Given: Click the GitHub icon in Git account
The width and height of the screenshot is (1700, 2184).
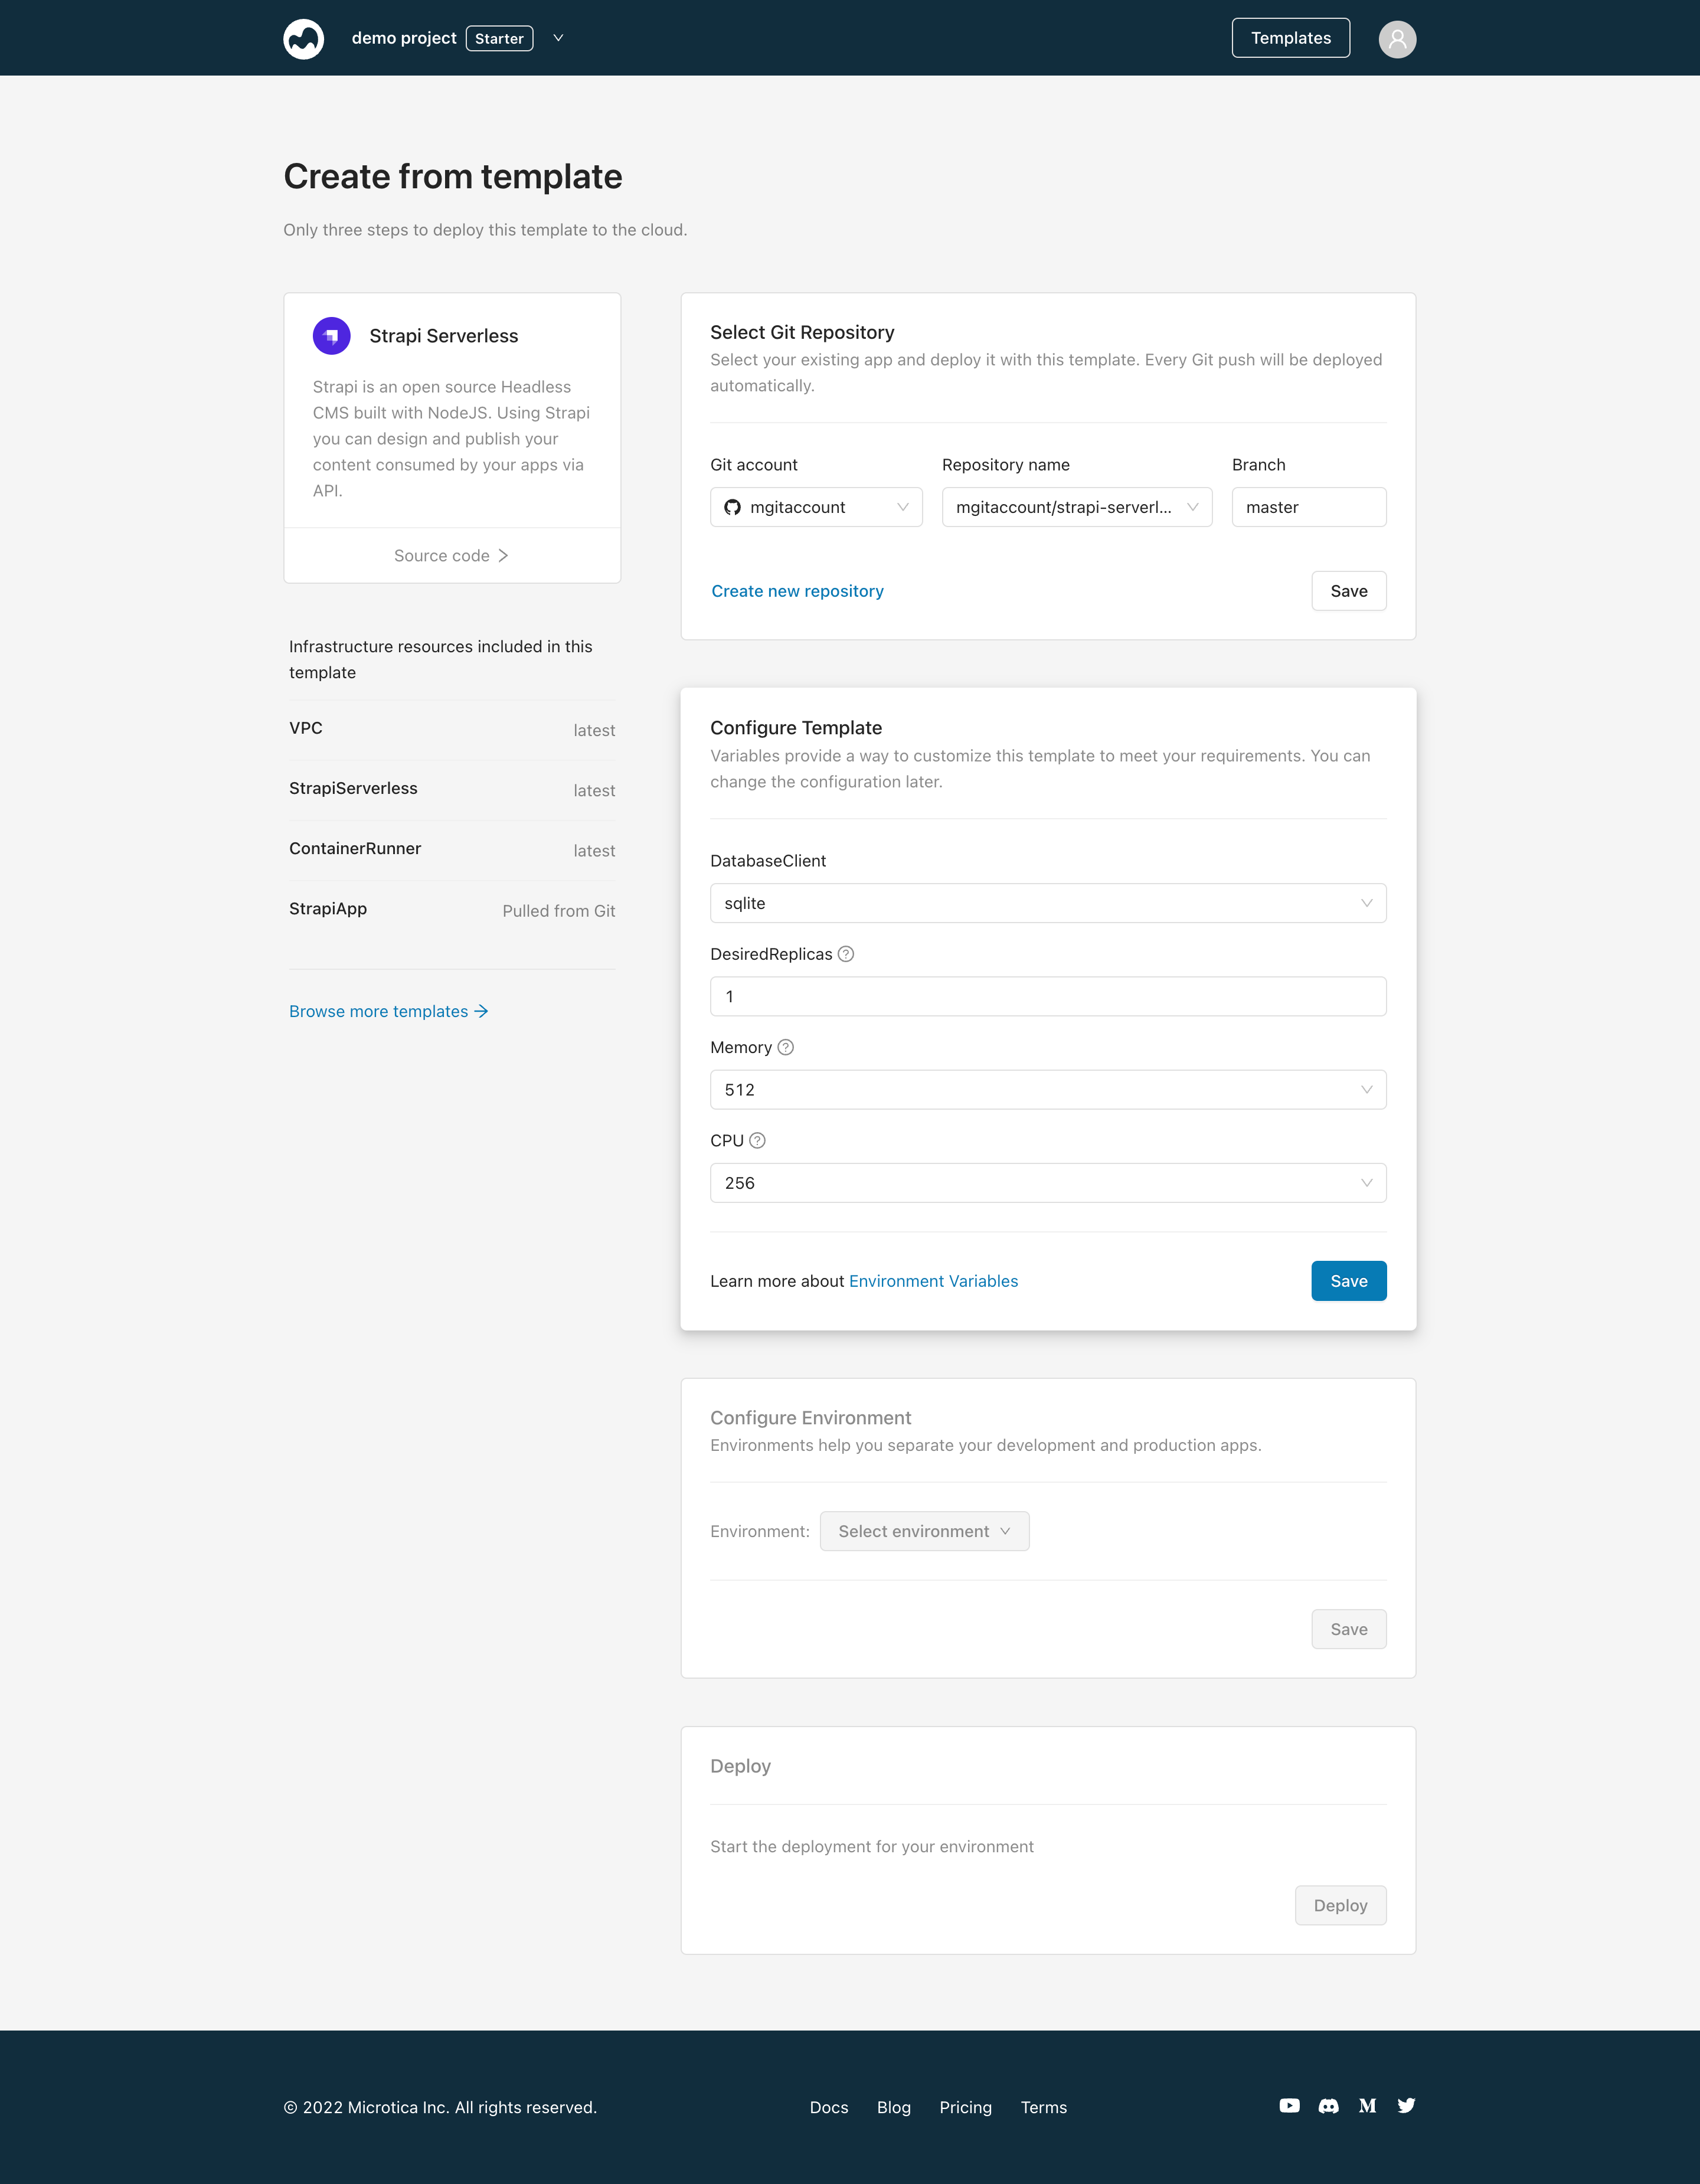Looking at the screenshot, I should [733, 507].
